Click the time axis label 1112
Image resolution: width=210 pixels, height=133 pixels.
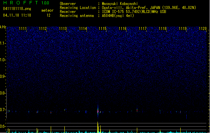click(43, 29)
